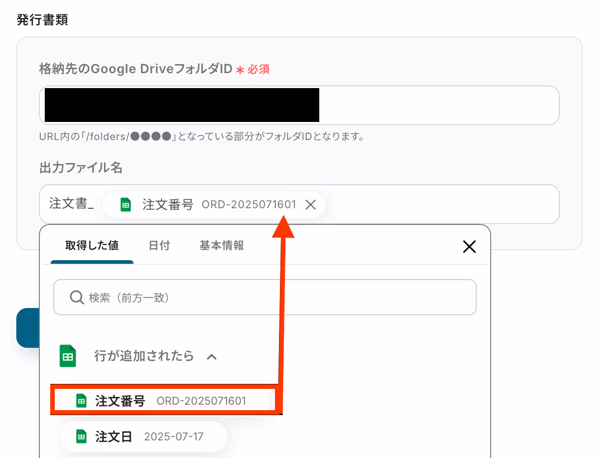Click the Sheets icon on the 注文日 row
Screen dimensions: 606x458
(x=81, y=436)
